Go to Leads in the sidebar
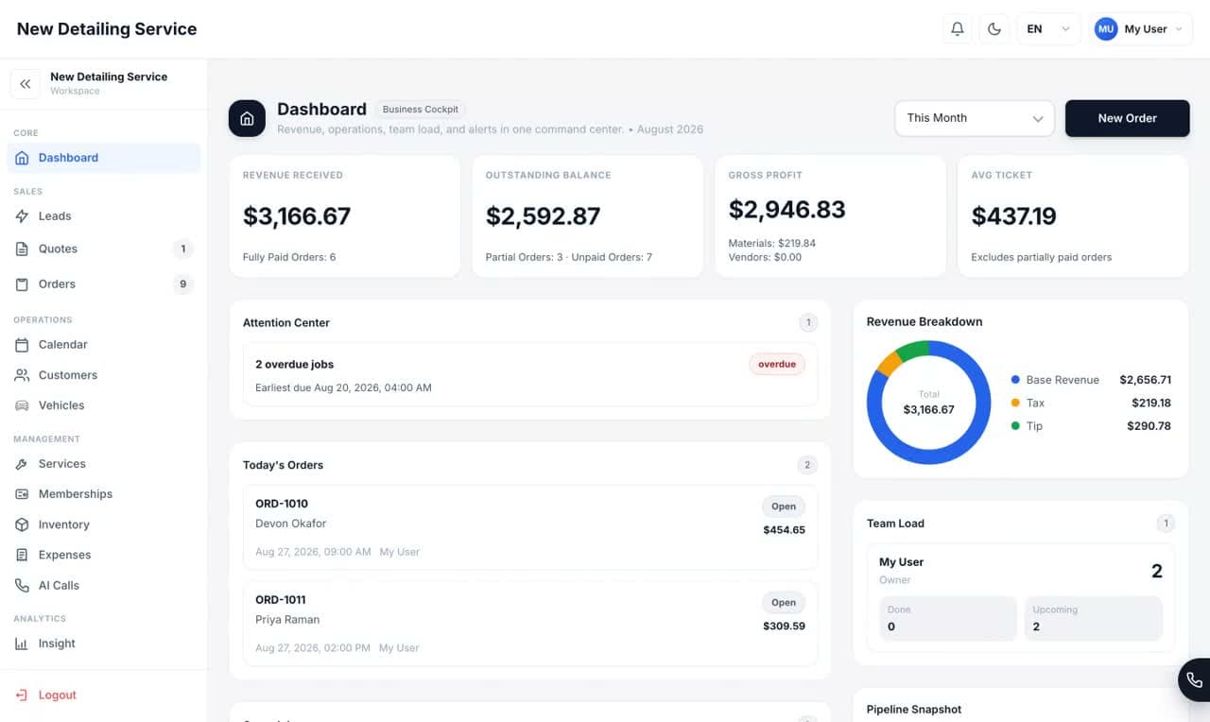The height and width of the screenshot is (722, 1210). tap(104, 216)
